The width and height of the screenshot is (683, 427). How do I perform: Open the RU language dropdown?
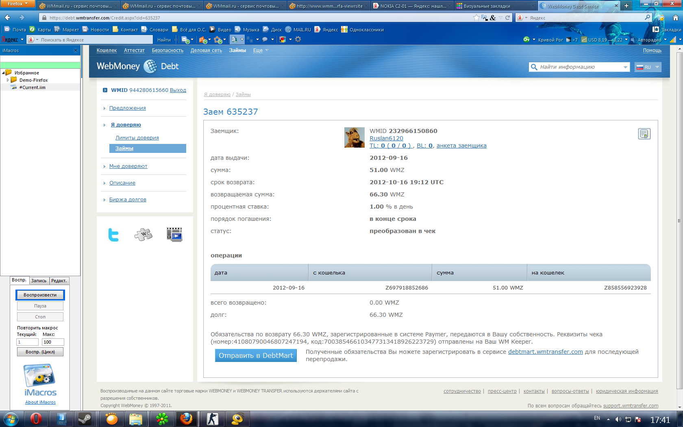click(648, 67)
